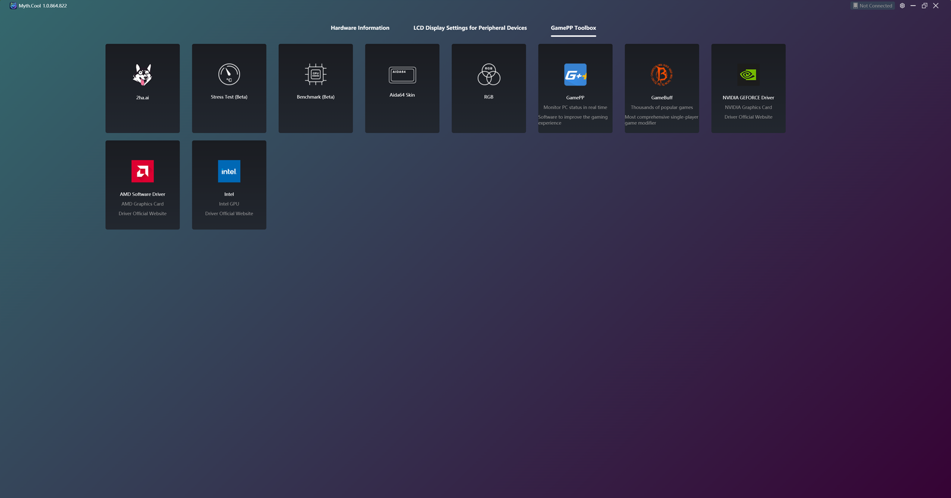Click NVIDIA Driver Official Website text
This screenshot has width=951, height=498.
pos(748,117)
